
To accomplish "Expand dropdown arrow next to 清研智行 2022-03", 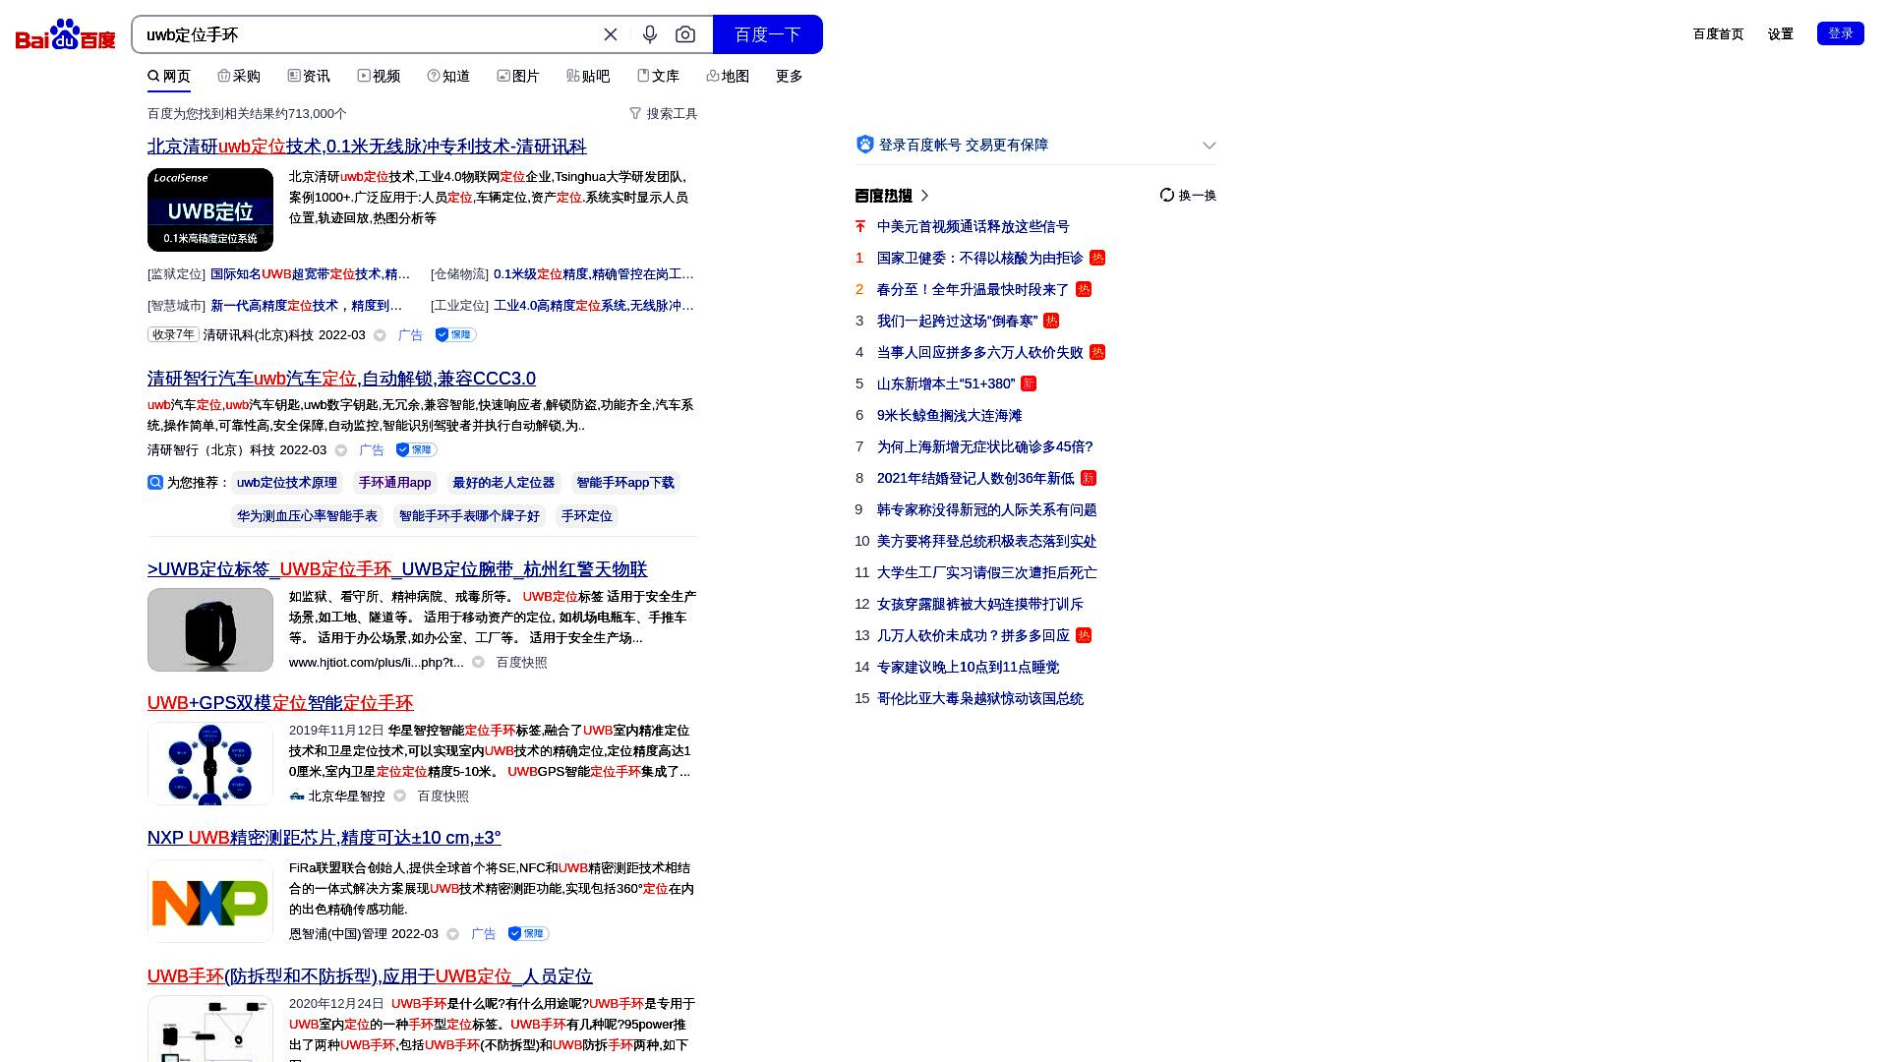I will 341,450.
